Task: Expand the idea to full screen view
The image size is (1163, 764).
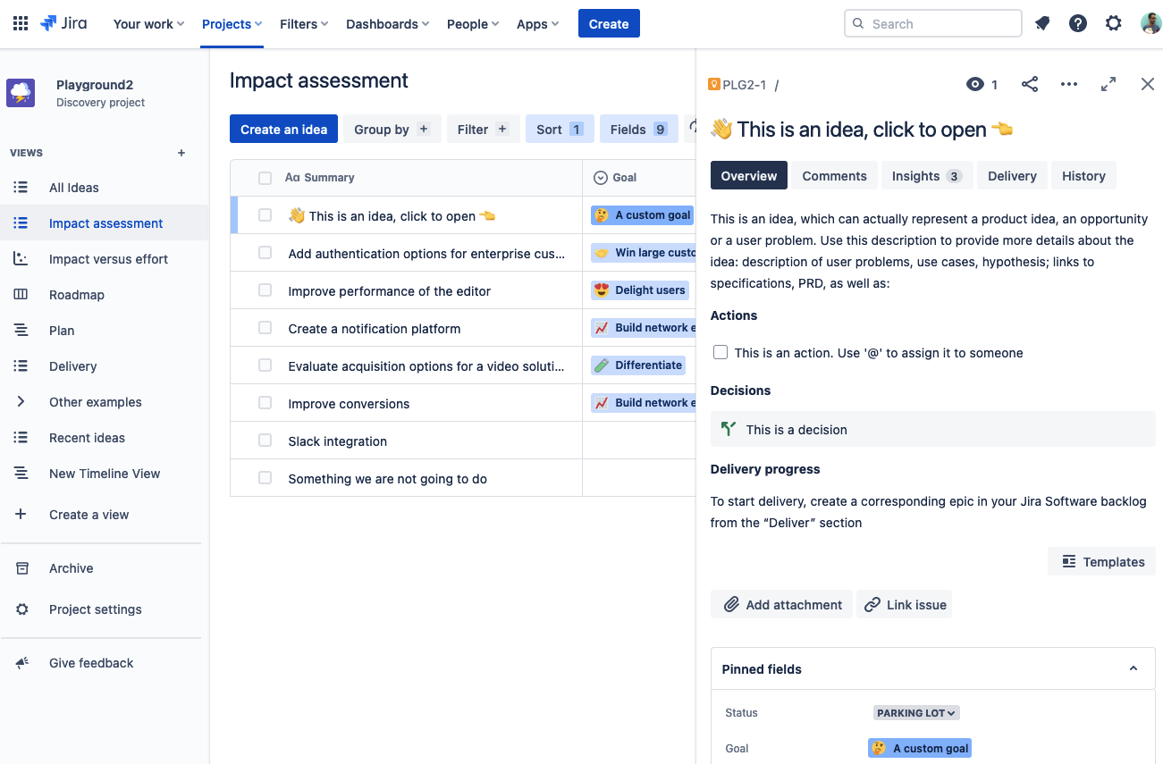Action: click(x=1108, y=83)
